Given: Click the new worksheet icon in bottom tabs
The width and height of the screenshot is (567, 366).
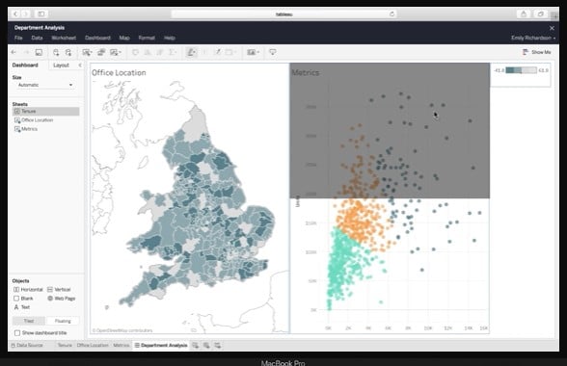Looking at the screenshot, I should click(x=195, y=346).
